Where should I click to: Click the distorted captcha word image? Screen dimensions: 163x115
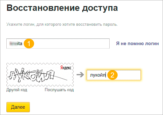tap(32, 75)
